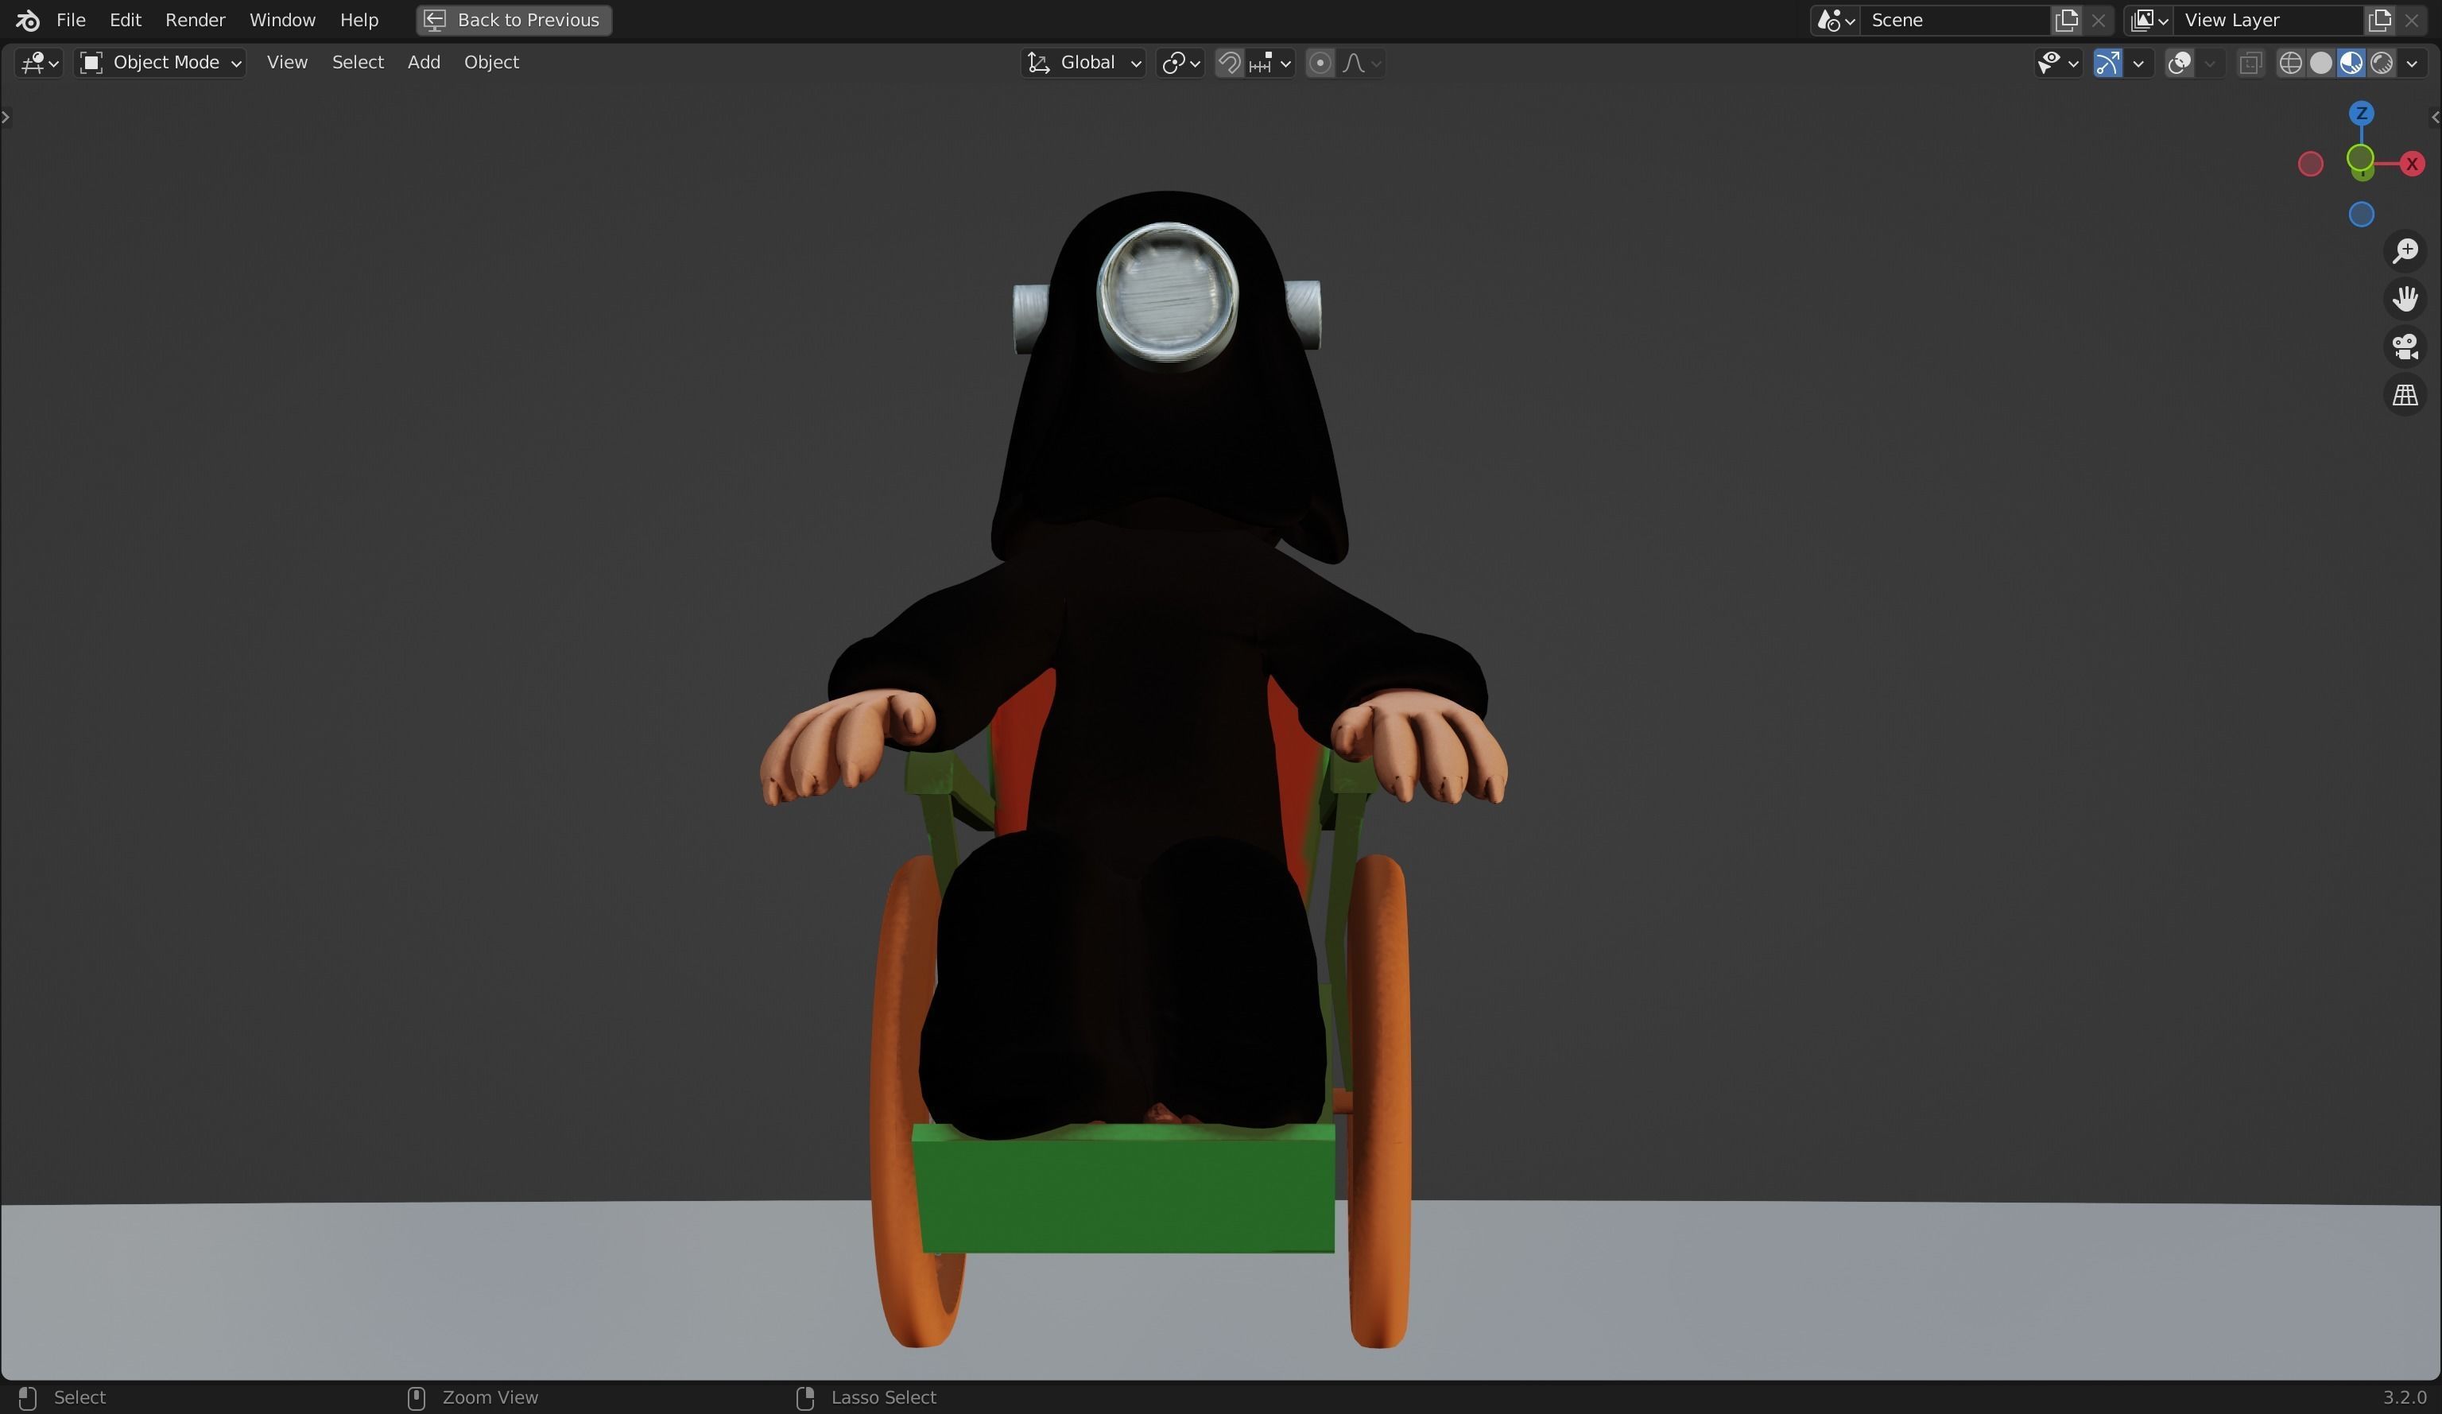This screenshot has height=1414, width=2442.
Task: Switch to Rendered viewport shading
Action: click(x=2382, y=63)
